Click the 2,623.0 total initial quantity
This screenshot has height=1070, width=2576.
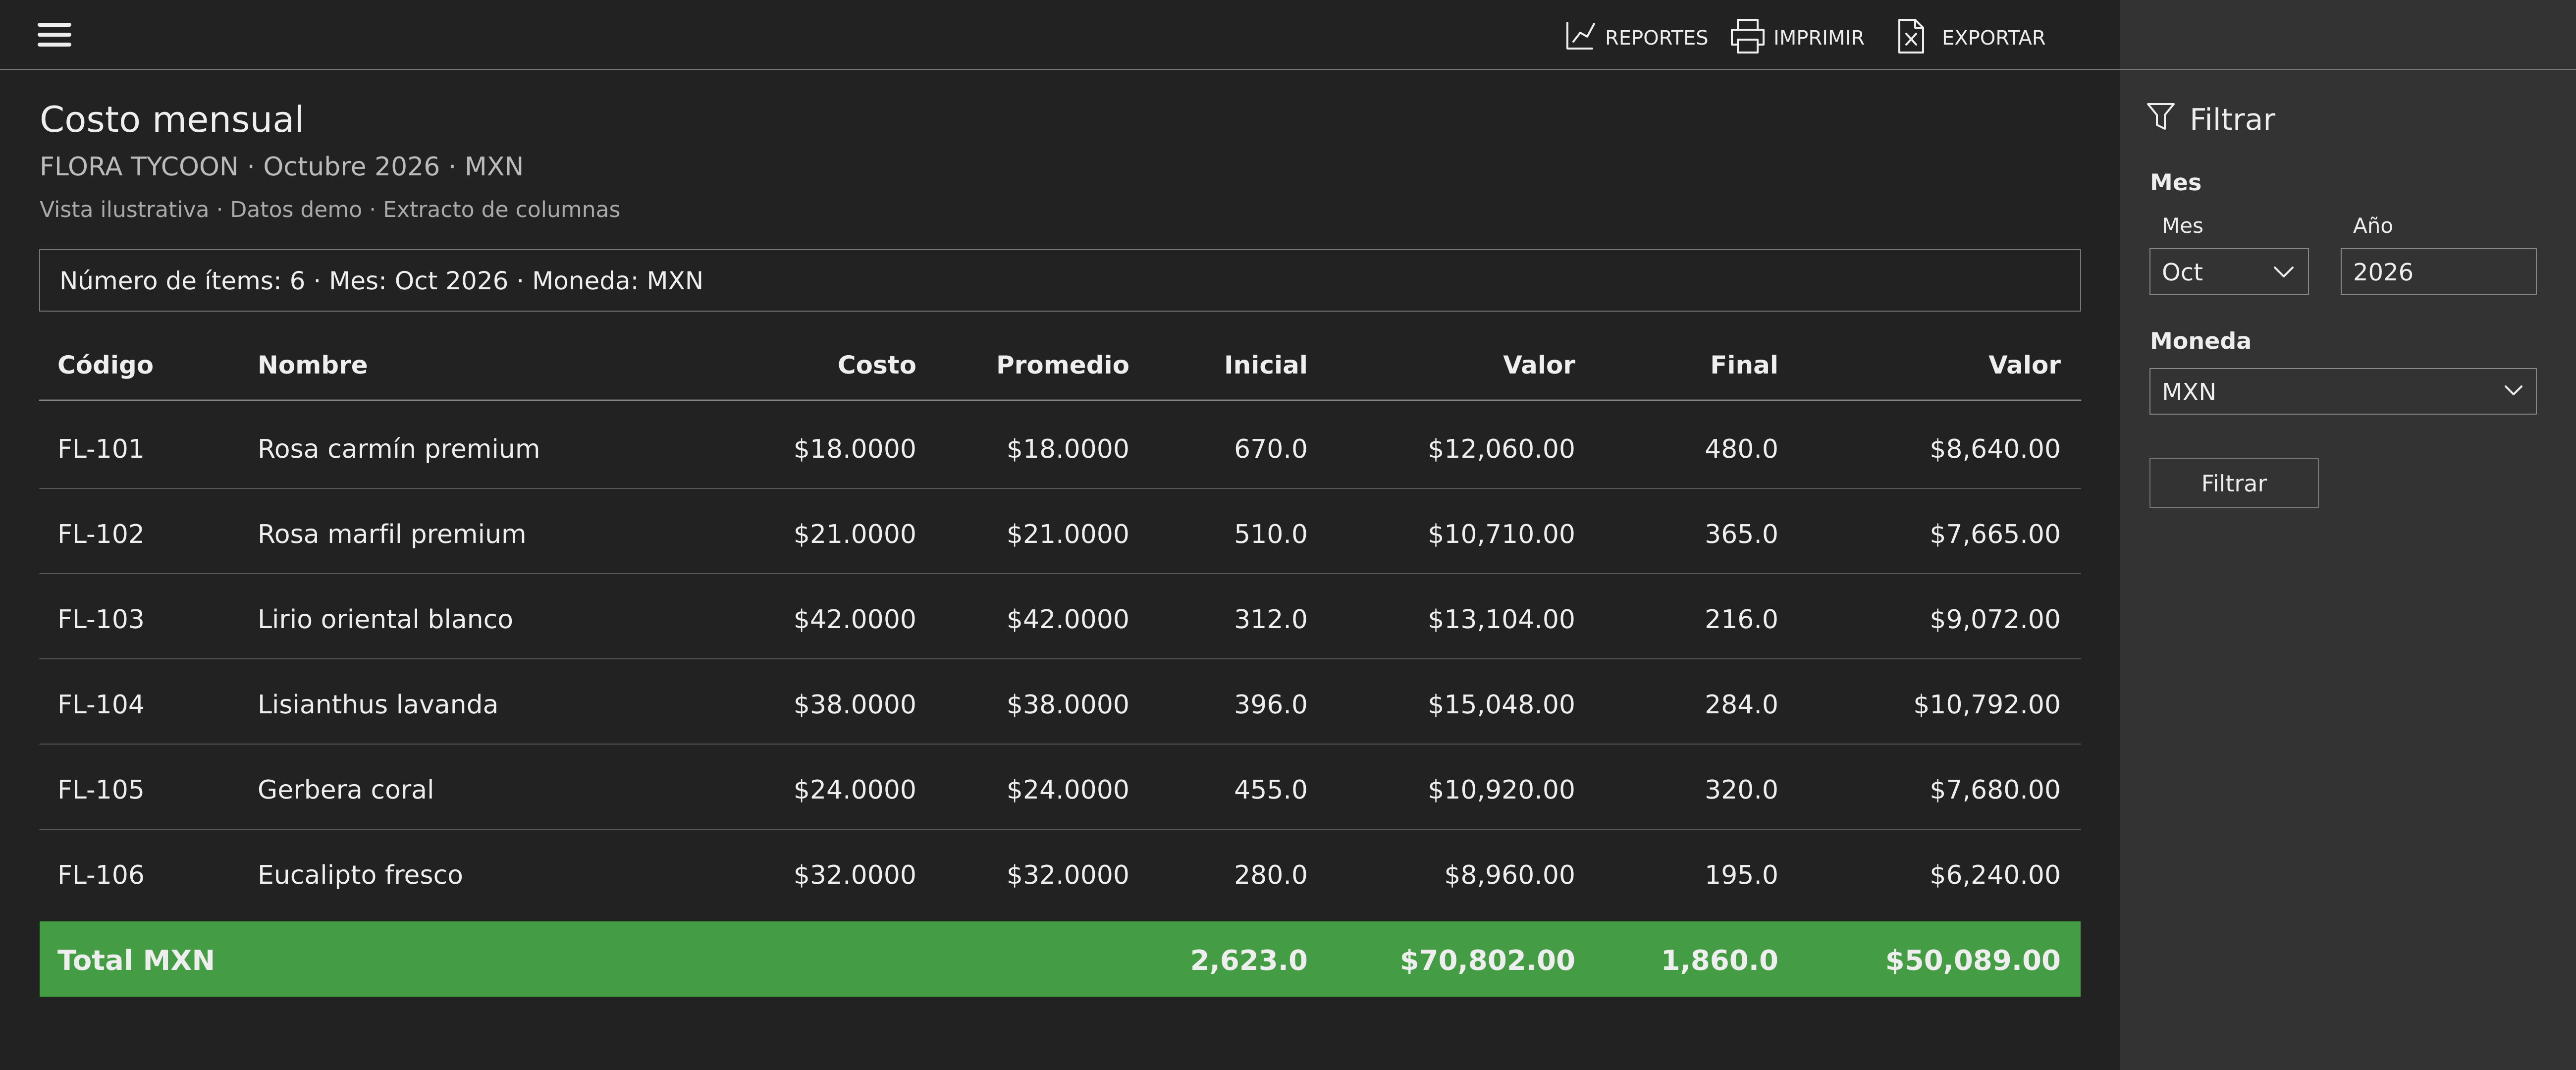point(1248,960)
